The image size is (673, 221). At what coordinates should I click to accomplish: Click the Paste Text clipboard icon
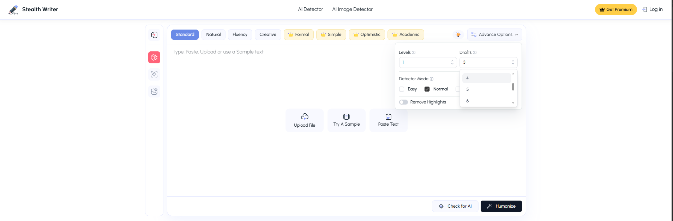[x=389, y=116]
